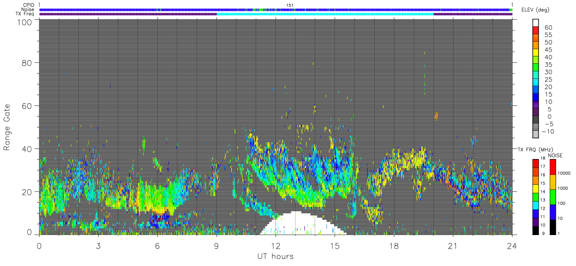Select the red segment of ELEV color bar
This screenshot has width=576, height=266.
pyautogui.click(x=536, y=30)
